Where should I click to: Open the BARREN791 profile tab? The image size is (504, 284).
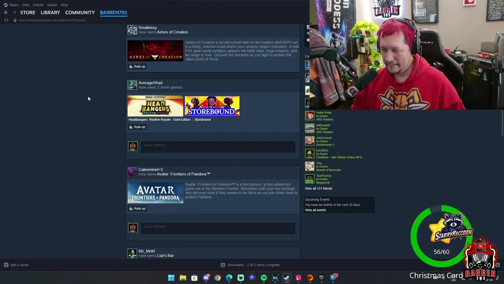coord(113,13)
